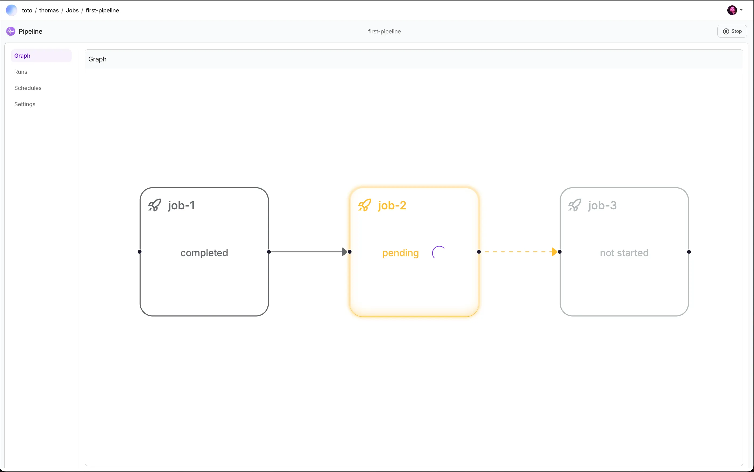Viewport: 754px width, 472px height.
Task: Open the Schedules section
Action: point(28,88)
